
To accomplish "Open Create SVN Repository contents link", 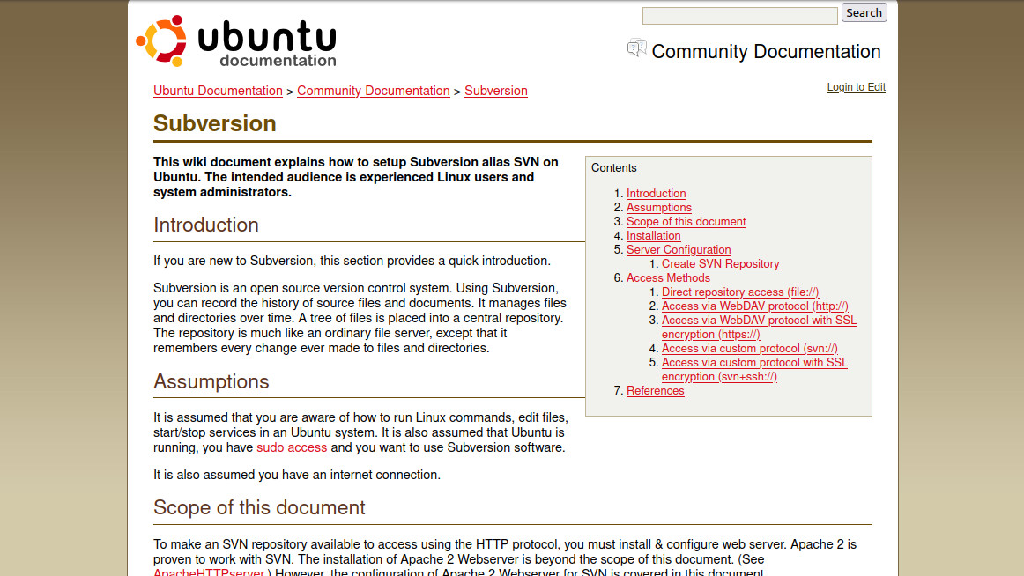I will pos(720,264).
